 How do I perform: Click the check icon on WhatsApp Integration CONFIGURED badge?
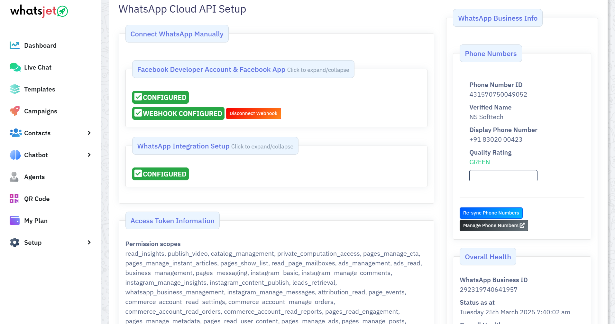[138, 174]
